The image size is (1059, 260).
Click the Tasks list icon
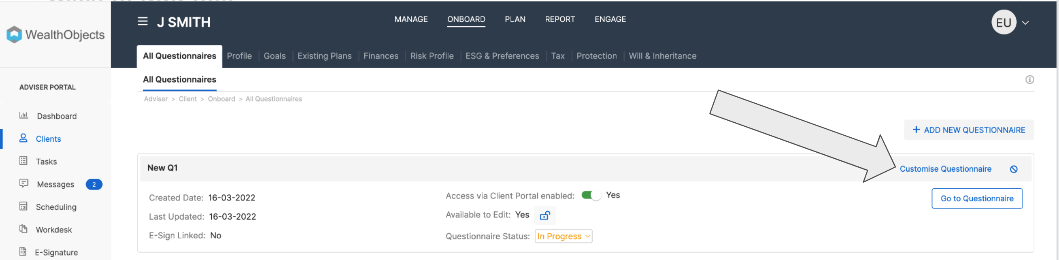point(23,161)
